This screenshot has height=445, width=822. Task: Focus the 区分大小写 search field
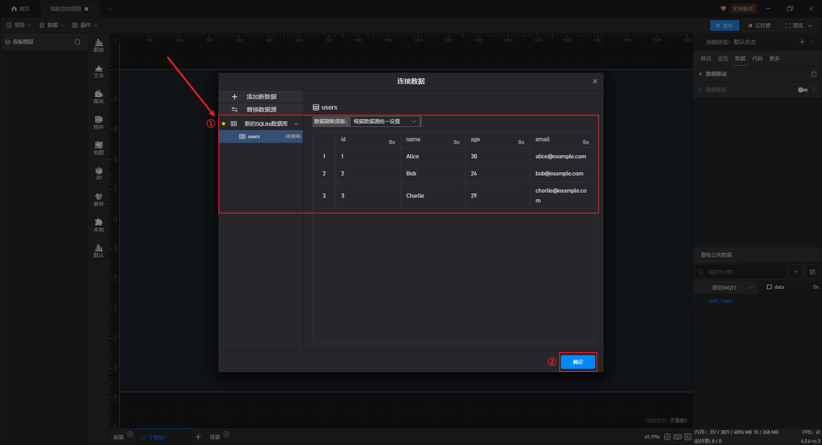[741, 272]
